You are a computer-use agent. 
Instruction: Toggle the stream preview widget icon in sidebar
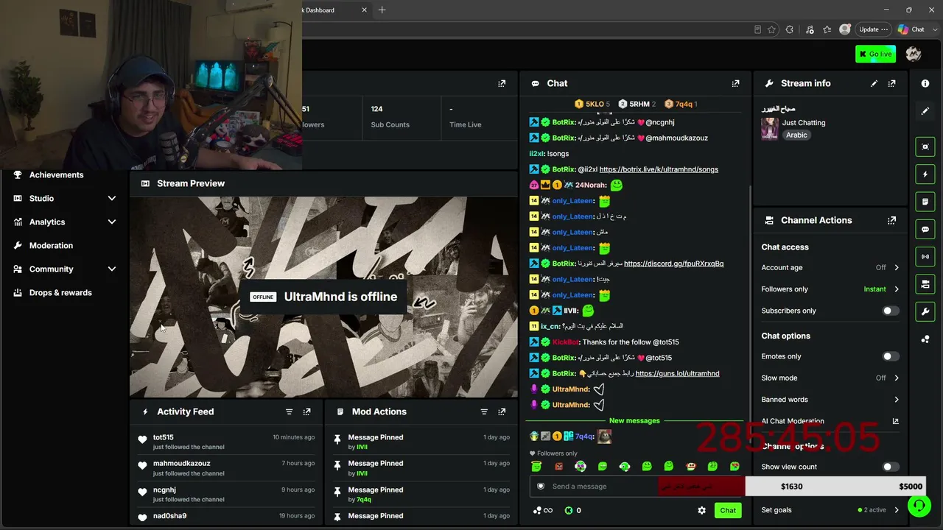(925, 146)
